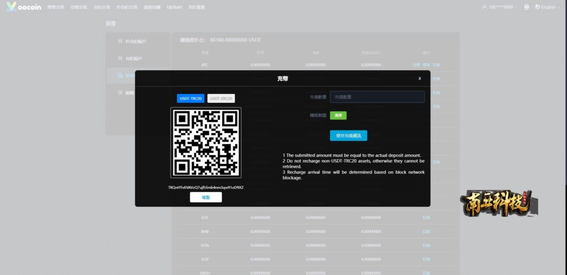This screenshot has width=567, height=275.
Task: Click the deposit QR code image
Action: coord(206,142)
